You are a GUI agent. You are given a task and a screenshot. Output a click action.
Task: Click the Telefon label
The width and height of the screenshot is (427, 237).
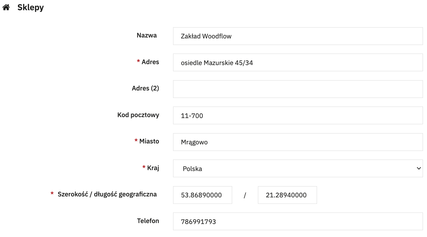[148, 221]
